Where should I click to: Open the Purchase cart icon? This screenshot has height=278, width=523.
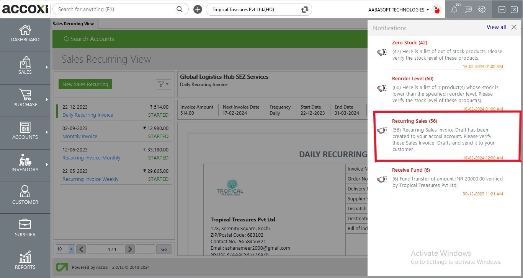(25, 95)
